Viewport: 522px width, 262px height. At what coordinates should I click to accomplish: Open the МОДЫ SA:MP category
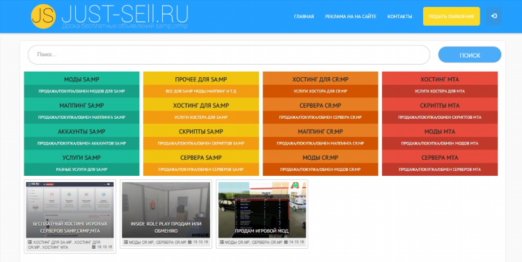[x=81, y=79]
